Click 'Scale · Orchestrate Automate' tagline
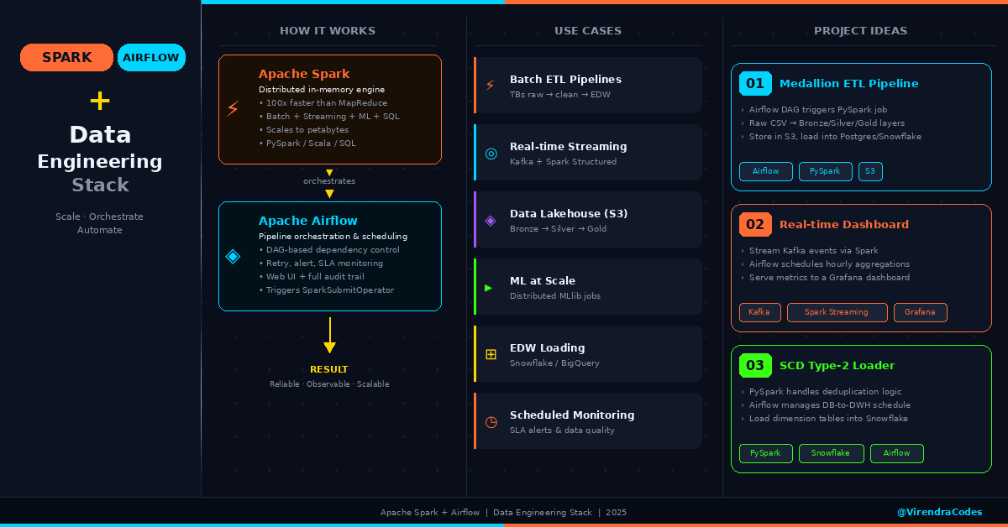 tap(100, 223)
